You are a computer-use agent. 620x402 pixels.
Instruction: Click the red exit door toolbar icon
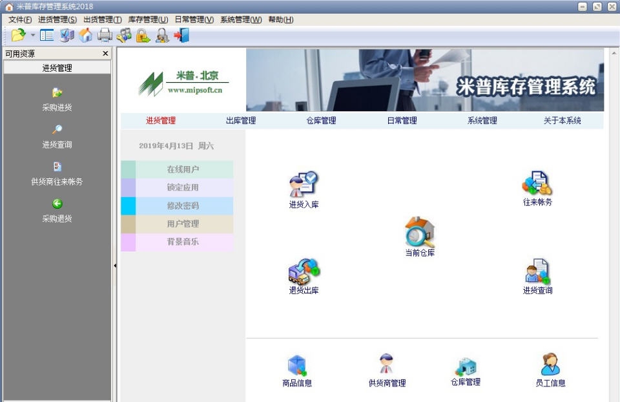tap(181, 34)
